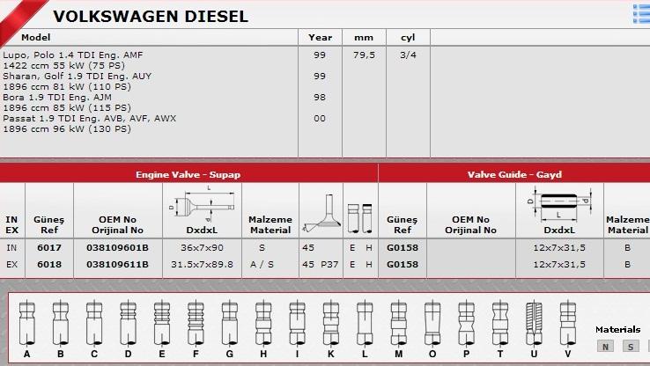This screenshot has height=366, width=650.
Task: Choose valve groove type K icon
Action: coord(331,324)
